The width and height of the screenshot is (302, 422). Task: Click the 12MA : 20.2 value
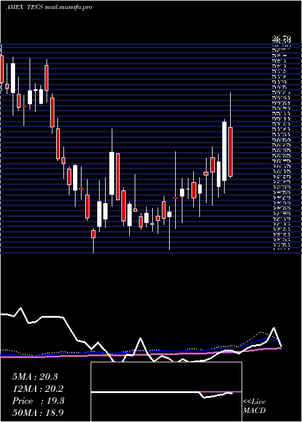(x=37, y=389)
